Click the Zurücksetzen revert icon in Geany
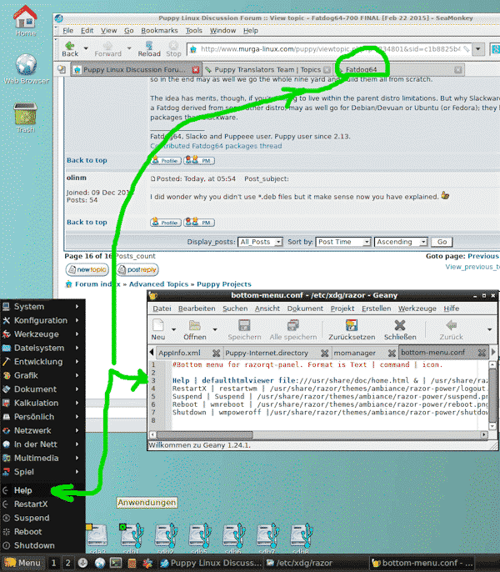Image resolution: width=500 pixels, height=572 pixels. click(352, 329)
